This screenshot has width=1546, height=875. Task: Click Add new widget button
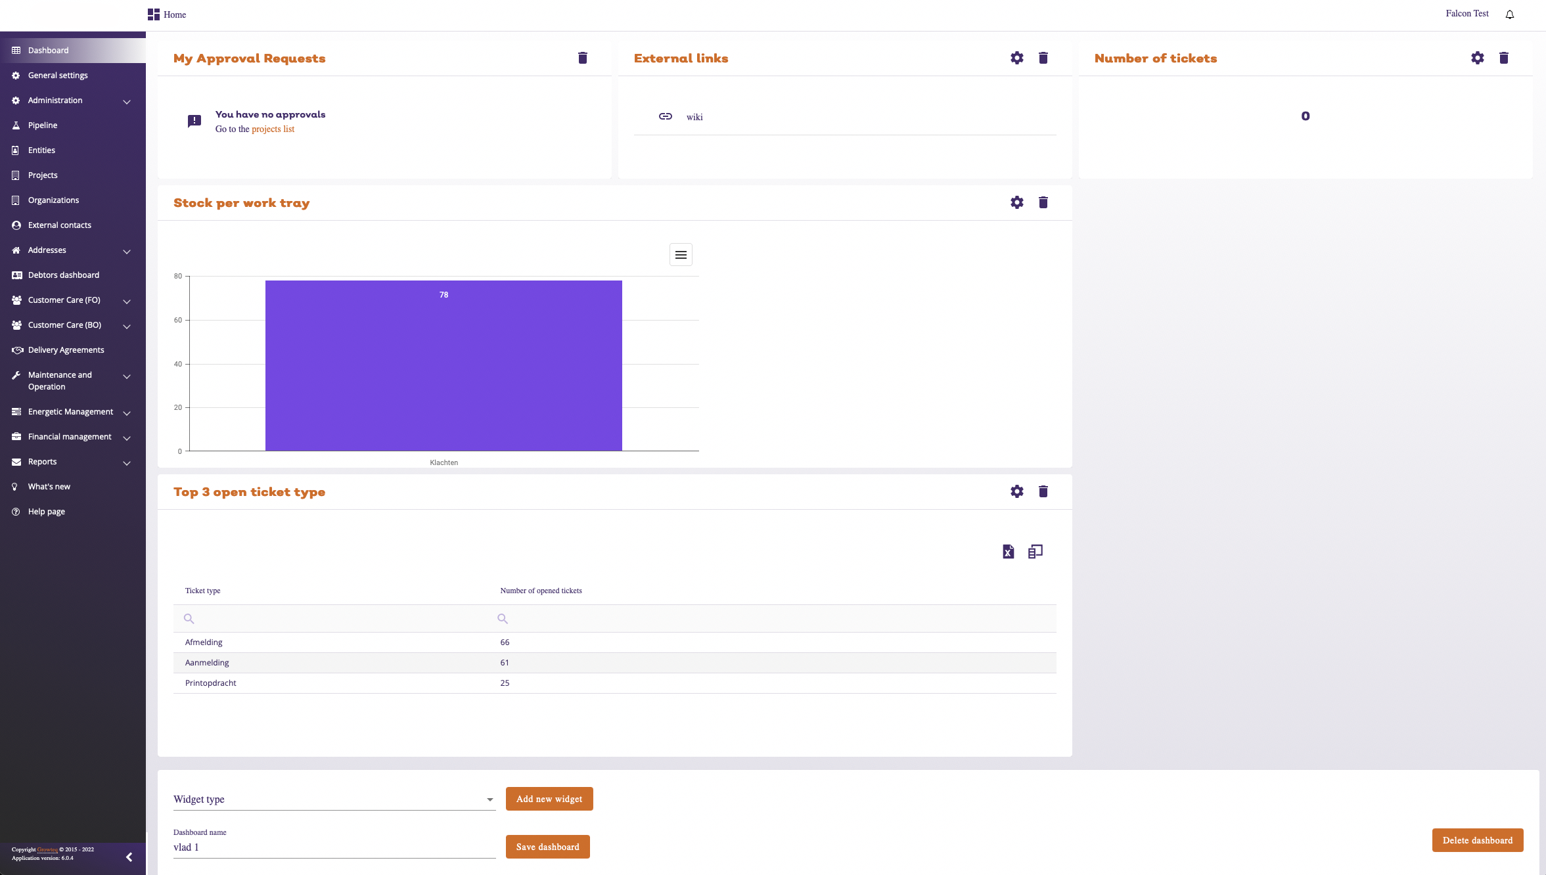point(549,799)
